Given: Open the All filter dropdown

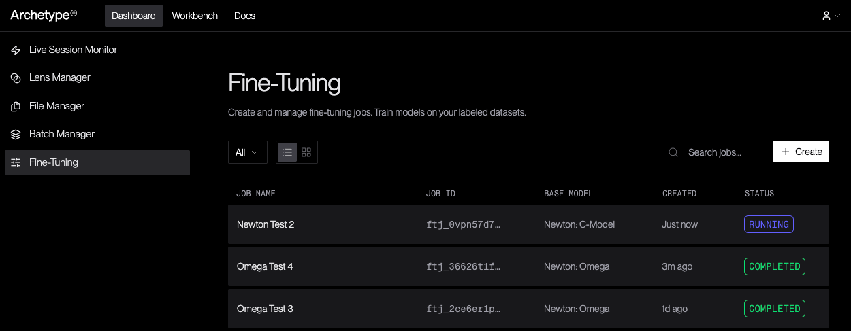Looking at the screenshot, I should pos(248,152).
